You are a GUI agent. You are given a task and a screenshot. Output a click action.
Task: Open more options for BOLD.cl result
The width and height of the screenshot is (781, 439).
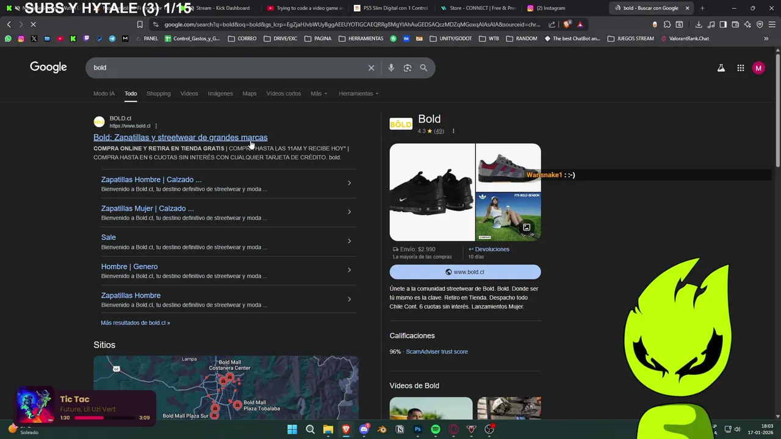click(156, 126)
